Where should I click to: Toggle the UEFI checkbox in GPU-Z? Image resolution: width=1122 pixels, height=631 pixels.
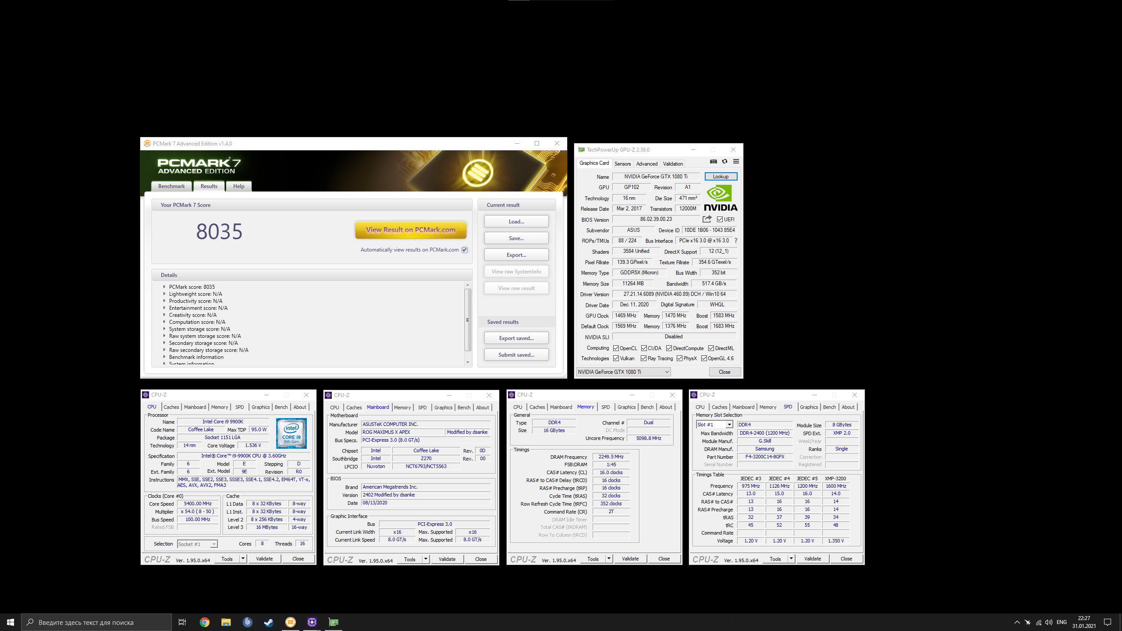click(720, 219)
